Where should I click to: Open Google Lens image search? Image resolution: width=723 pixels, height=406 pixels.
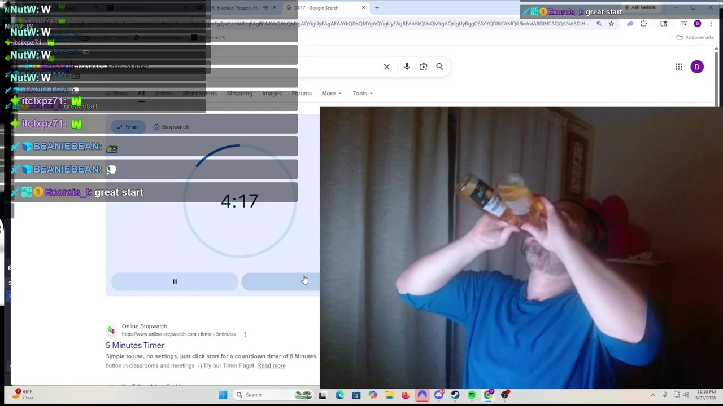(424, 67)
